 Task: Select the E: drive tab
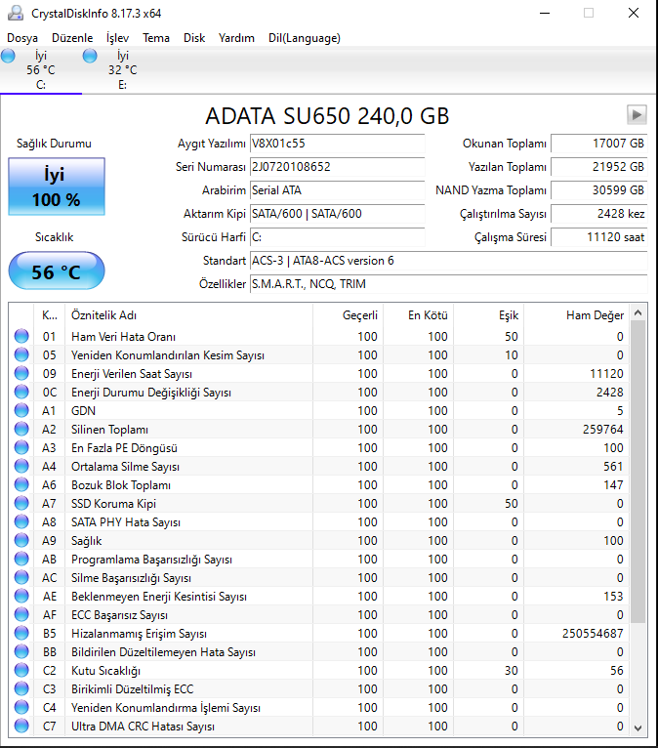point(123,70)
